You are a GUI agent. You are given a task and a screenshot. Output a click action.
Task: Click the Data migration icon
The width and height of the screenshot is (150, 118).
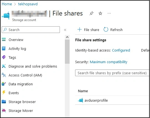pyautogui.click(x=4, y=84)
